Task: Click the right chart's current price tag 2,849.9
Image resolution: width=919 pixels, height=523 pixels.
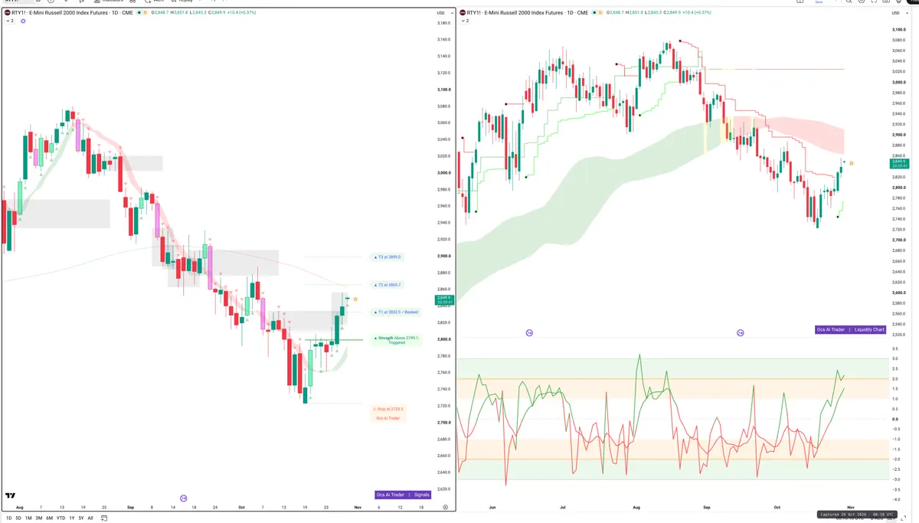Action: pyautogui.click(x=899, y=164)
